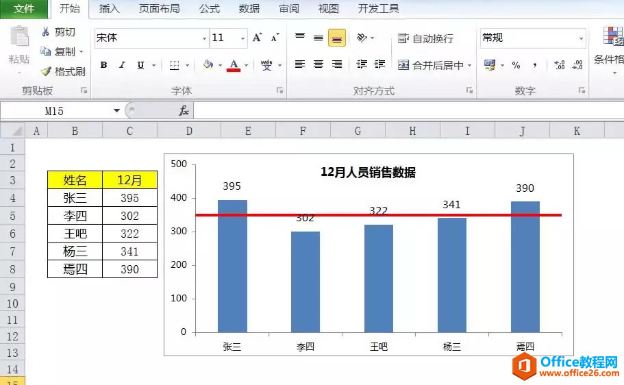Click the table cell containing 341
Image resolution: width=624 pixels, height=385 pixels.
129,251
